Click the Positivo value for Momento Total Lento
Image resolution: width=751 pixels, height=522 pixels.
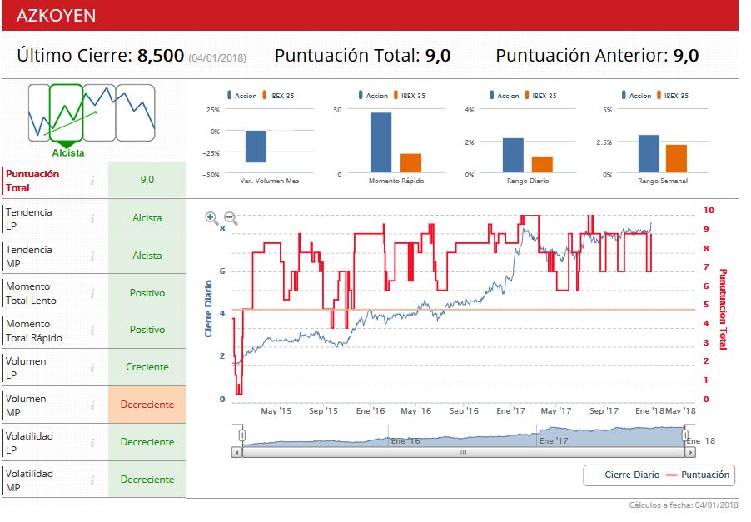147,292
